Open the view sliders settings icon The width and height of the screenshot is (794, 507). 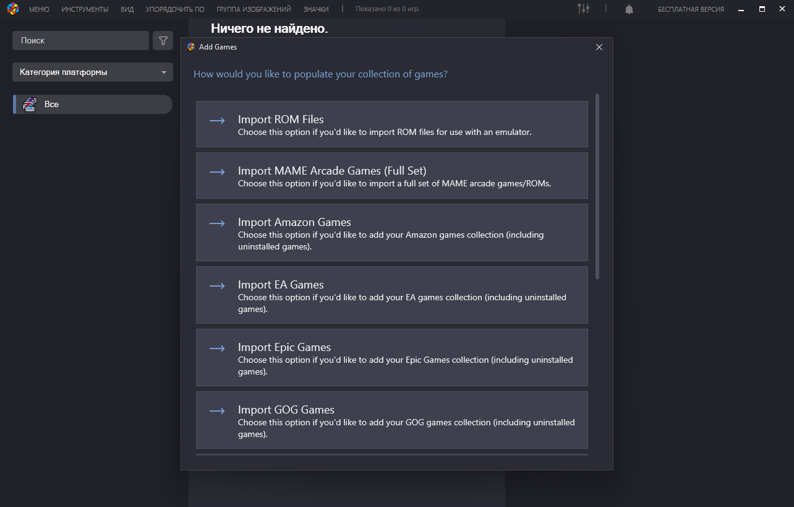(583, 9)
